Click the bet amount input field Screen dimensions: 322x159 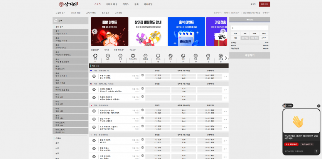coord(250,28)
